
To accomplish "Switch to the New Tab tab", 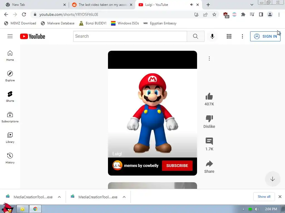I will tap(35, 5).
